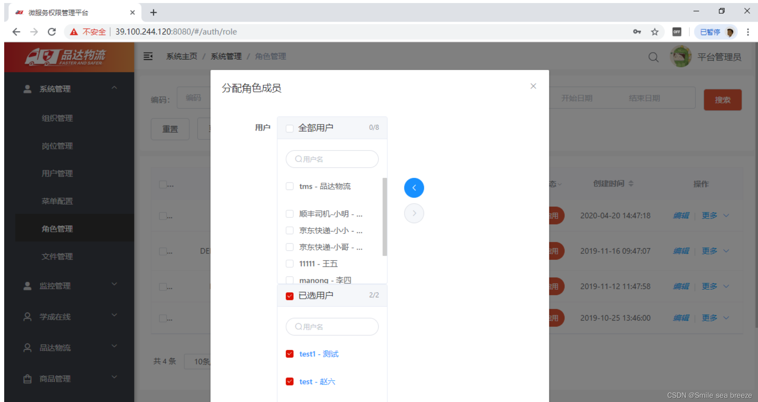Click the 平台管理员 avatar image
This screenshot has height=402, width=758.
pos(681,56)
